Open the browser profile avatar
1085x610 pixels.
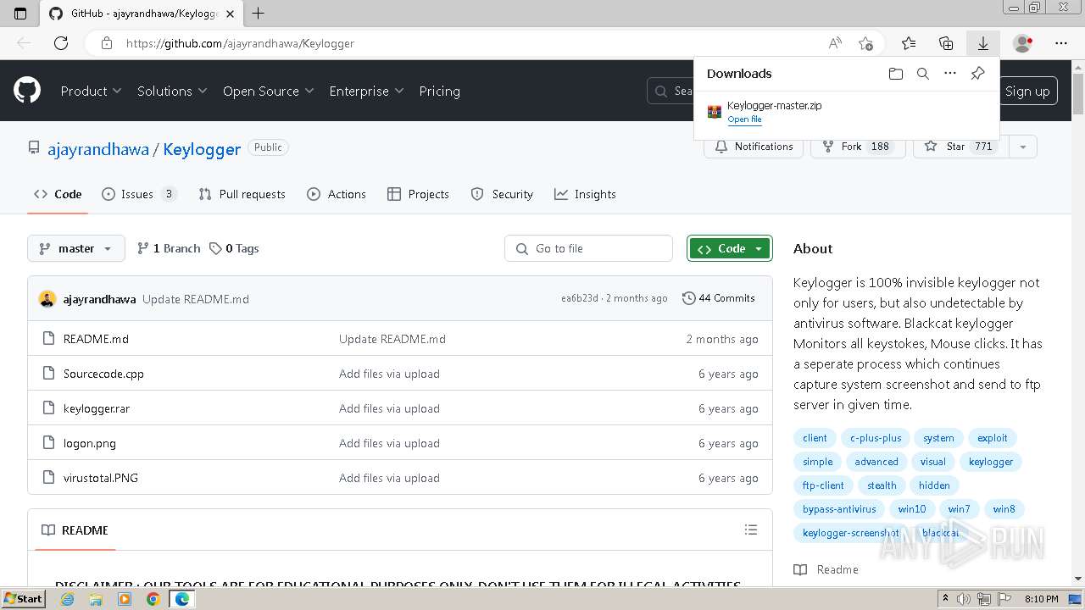1022,43
